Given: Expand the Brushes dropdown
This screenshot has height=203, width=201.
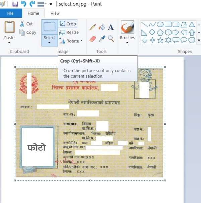Looking at the screenshot, I should click(x=127, y=43).
